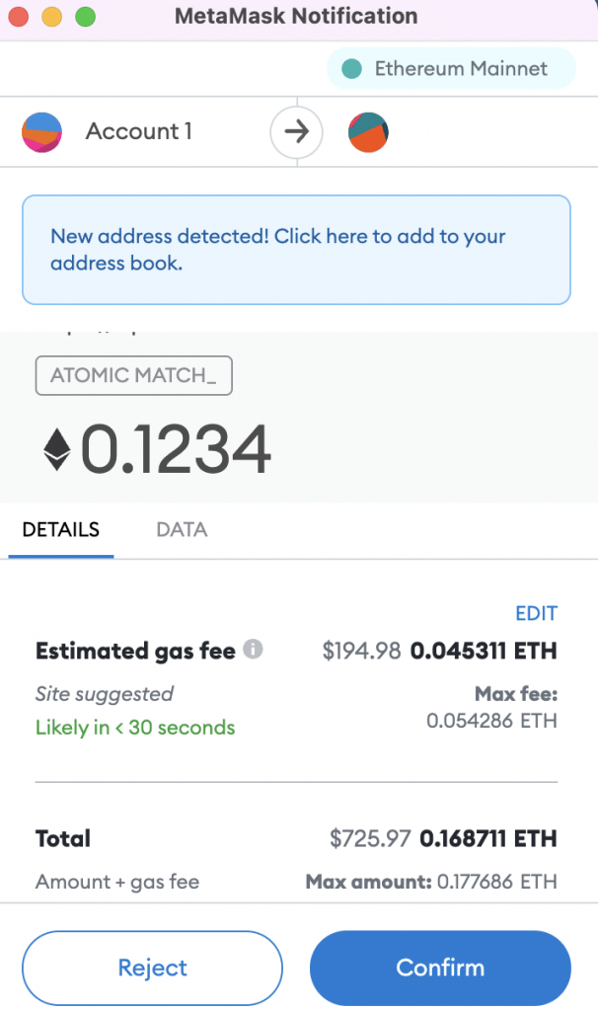The image size is (598, 1011).
Task: Click the arrow icon between accounts
Action: [x=296, y=132]
